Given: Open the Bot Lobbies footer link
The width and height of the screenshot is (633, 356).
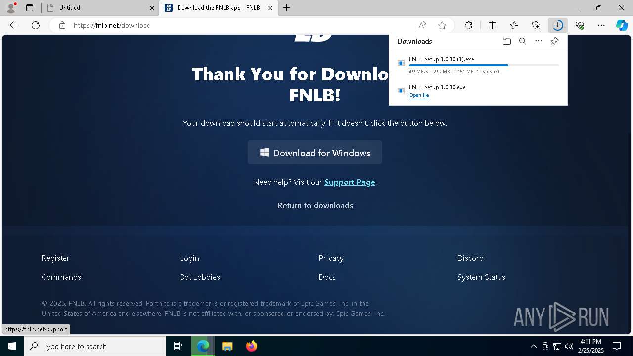Looking at the screenshot, I should pos(200,277).
